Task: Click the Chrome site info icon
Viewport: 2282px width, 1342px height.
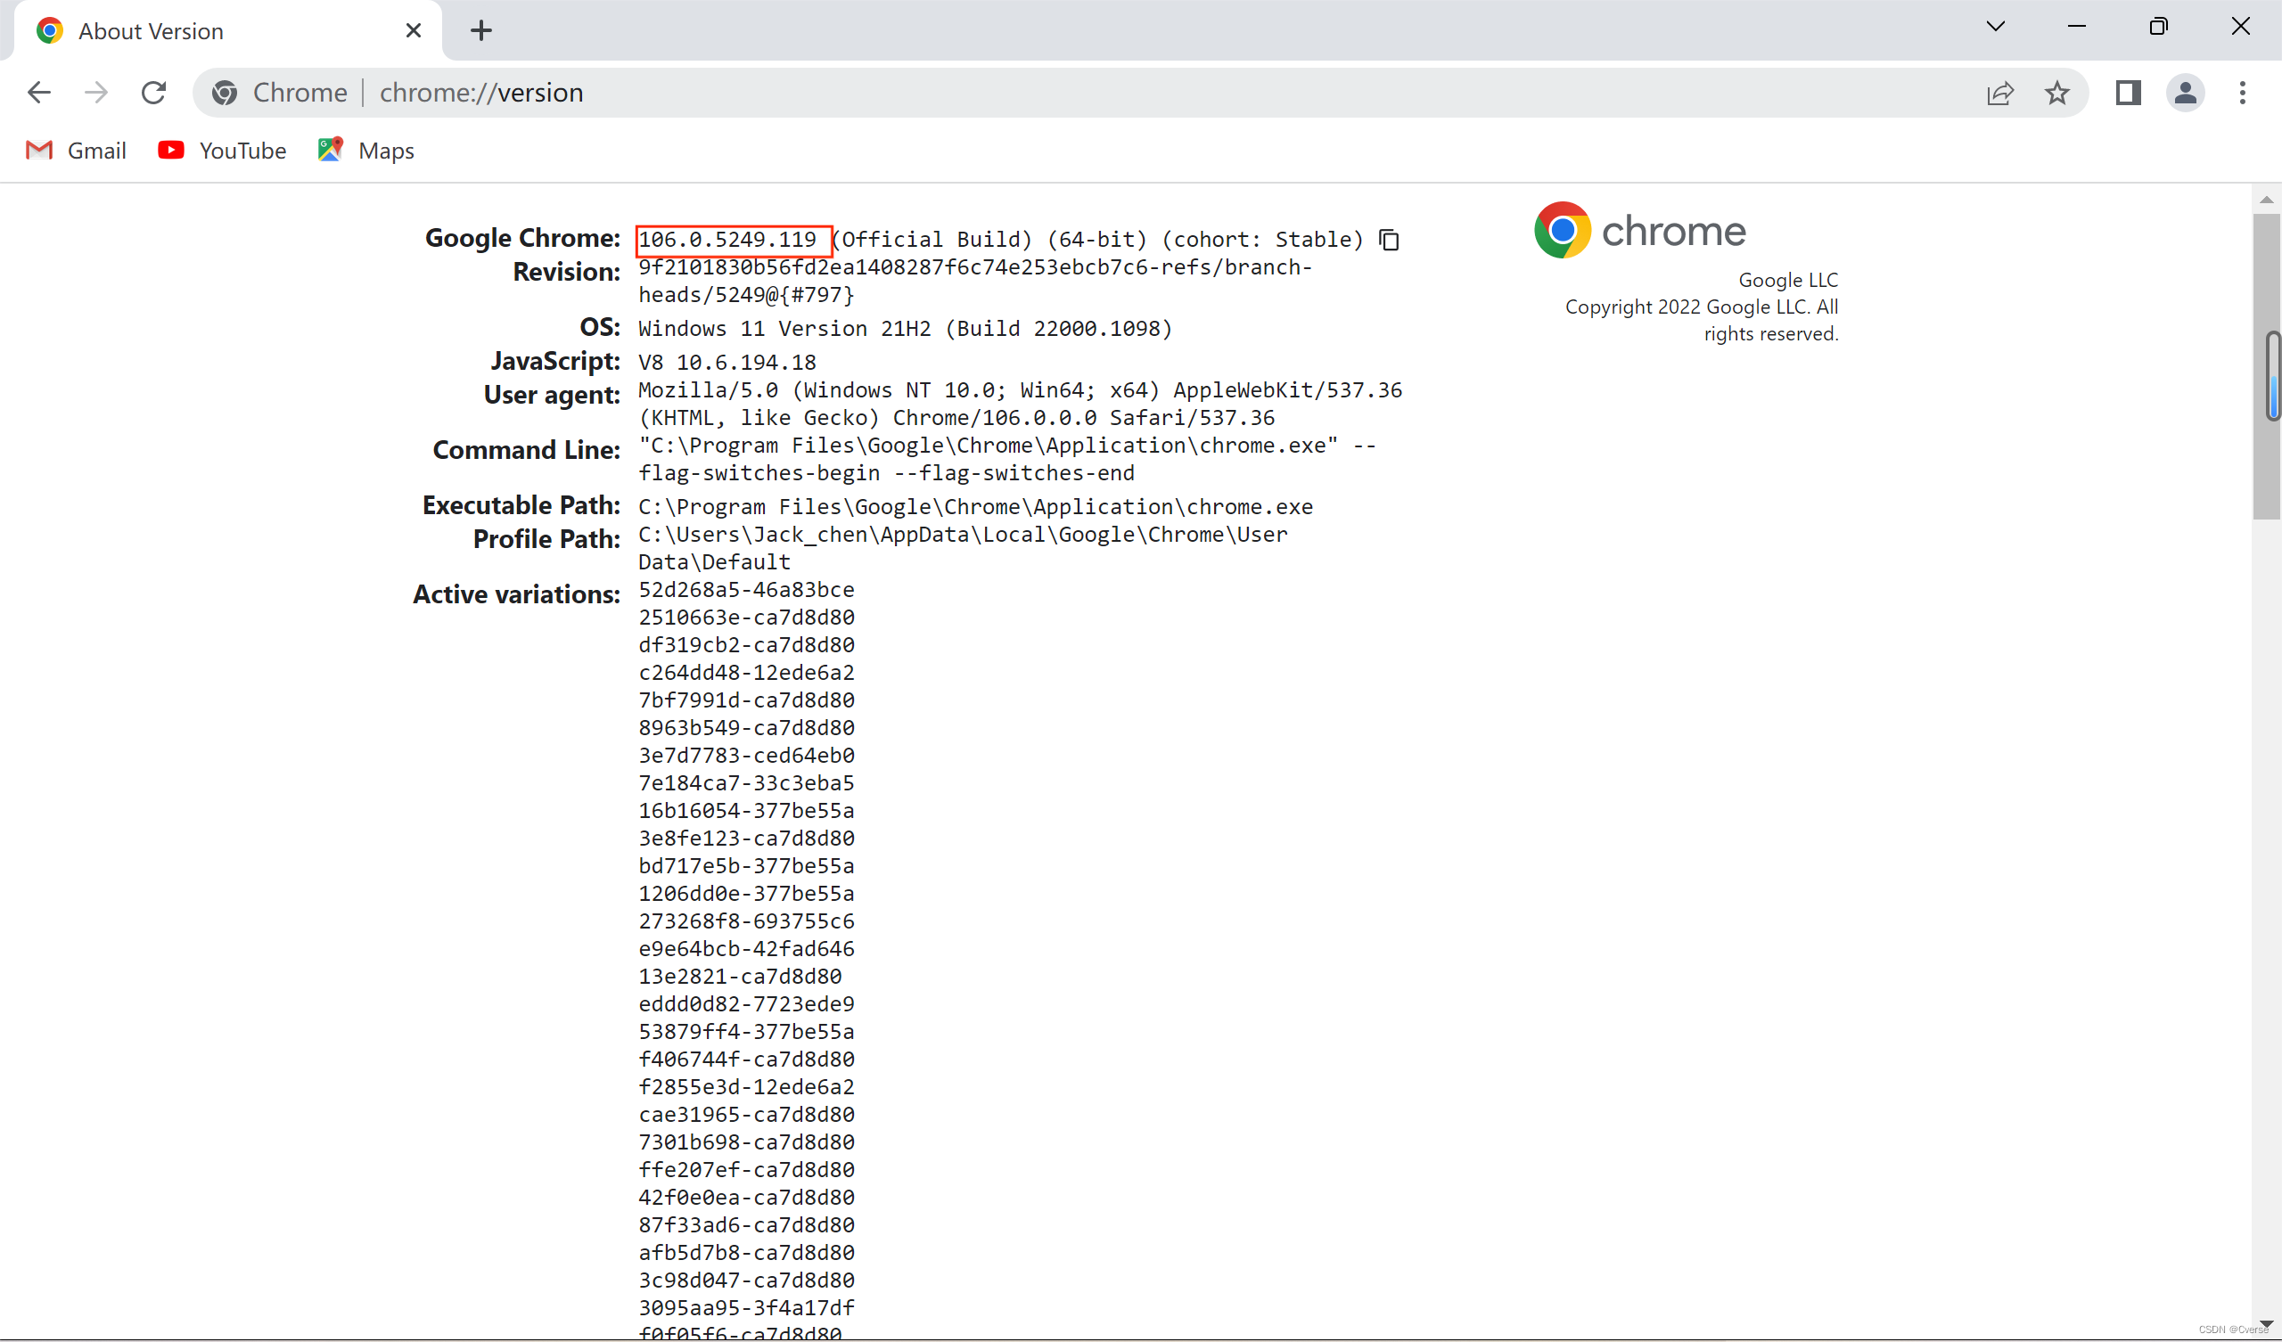Action: pos(226,93)
